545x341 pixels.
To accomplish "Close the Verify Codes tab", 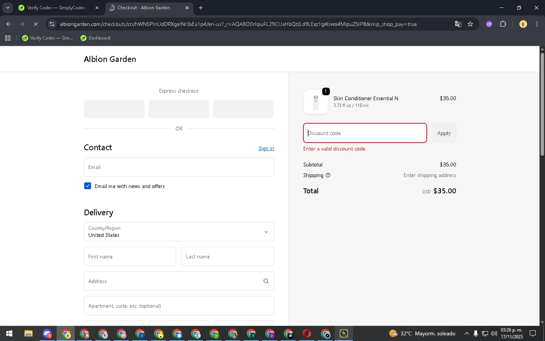I will [97, 8].
